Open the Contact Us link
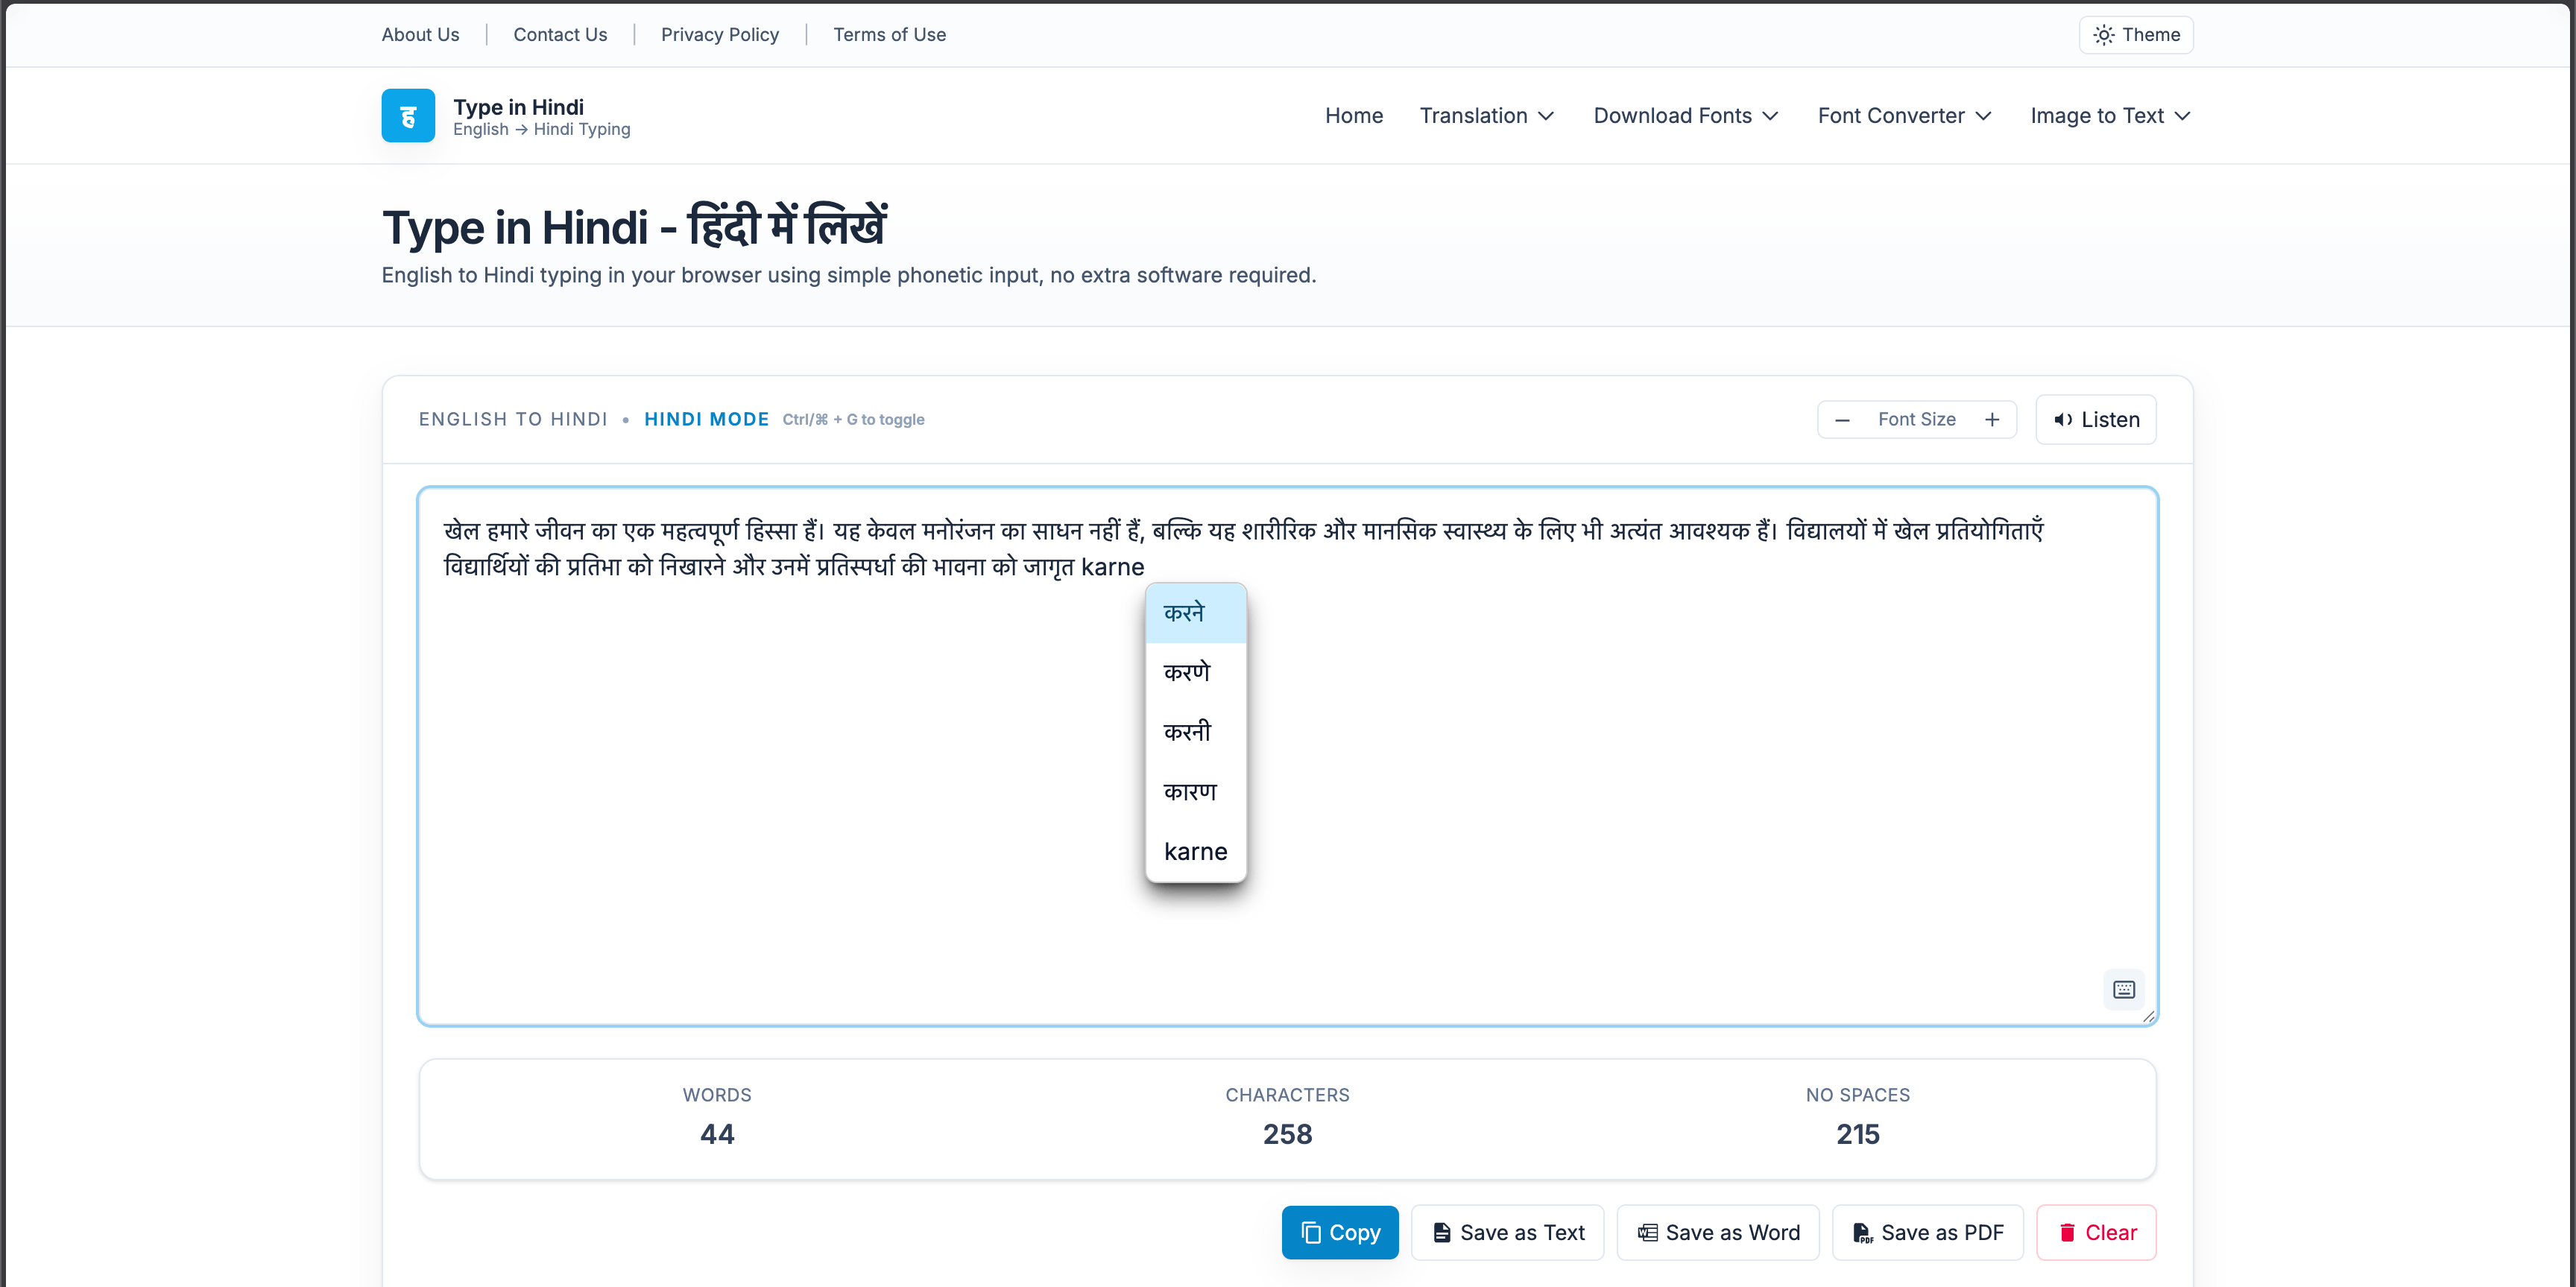Image resolution: width=2576 pixels, height=1287 pixels. (560, 34)
